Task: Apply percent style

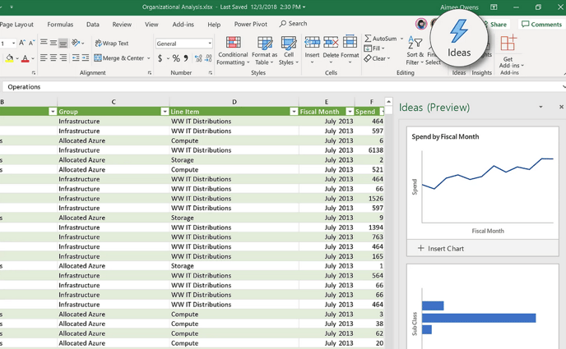Action: (x=176, y=58)
